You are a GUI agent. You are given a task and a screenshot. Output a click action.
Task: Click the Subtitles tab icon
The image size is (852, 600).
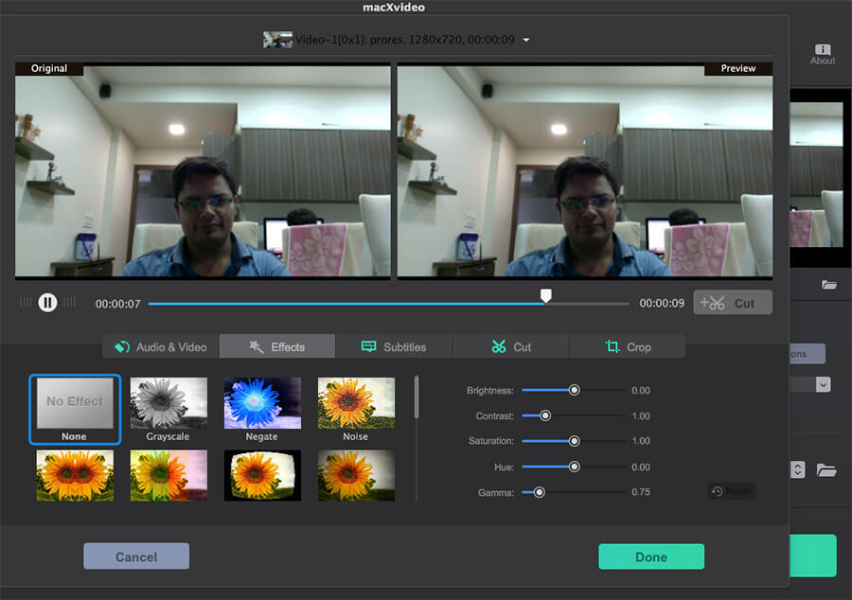pos(368,346)
